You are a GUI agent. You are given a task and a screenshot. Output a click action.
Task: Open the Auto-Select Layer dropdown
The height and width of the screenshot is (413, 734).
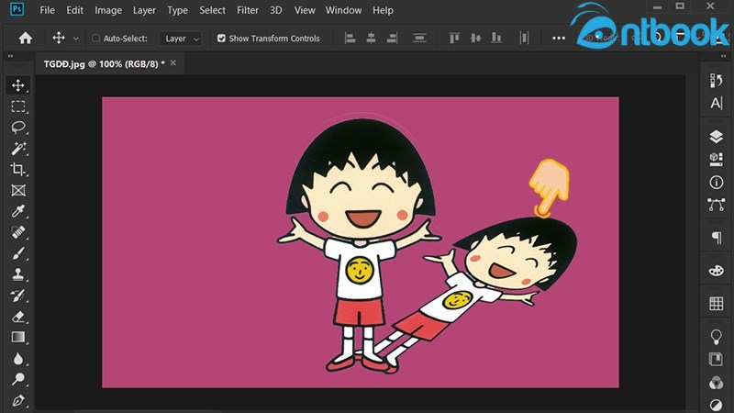click(x=181, y=39)
